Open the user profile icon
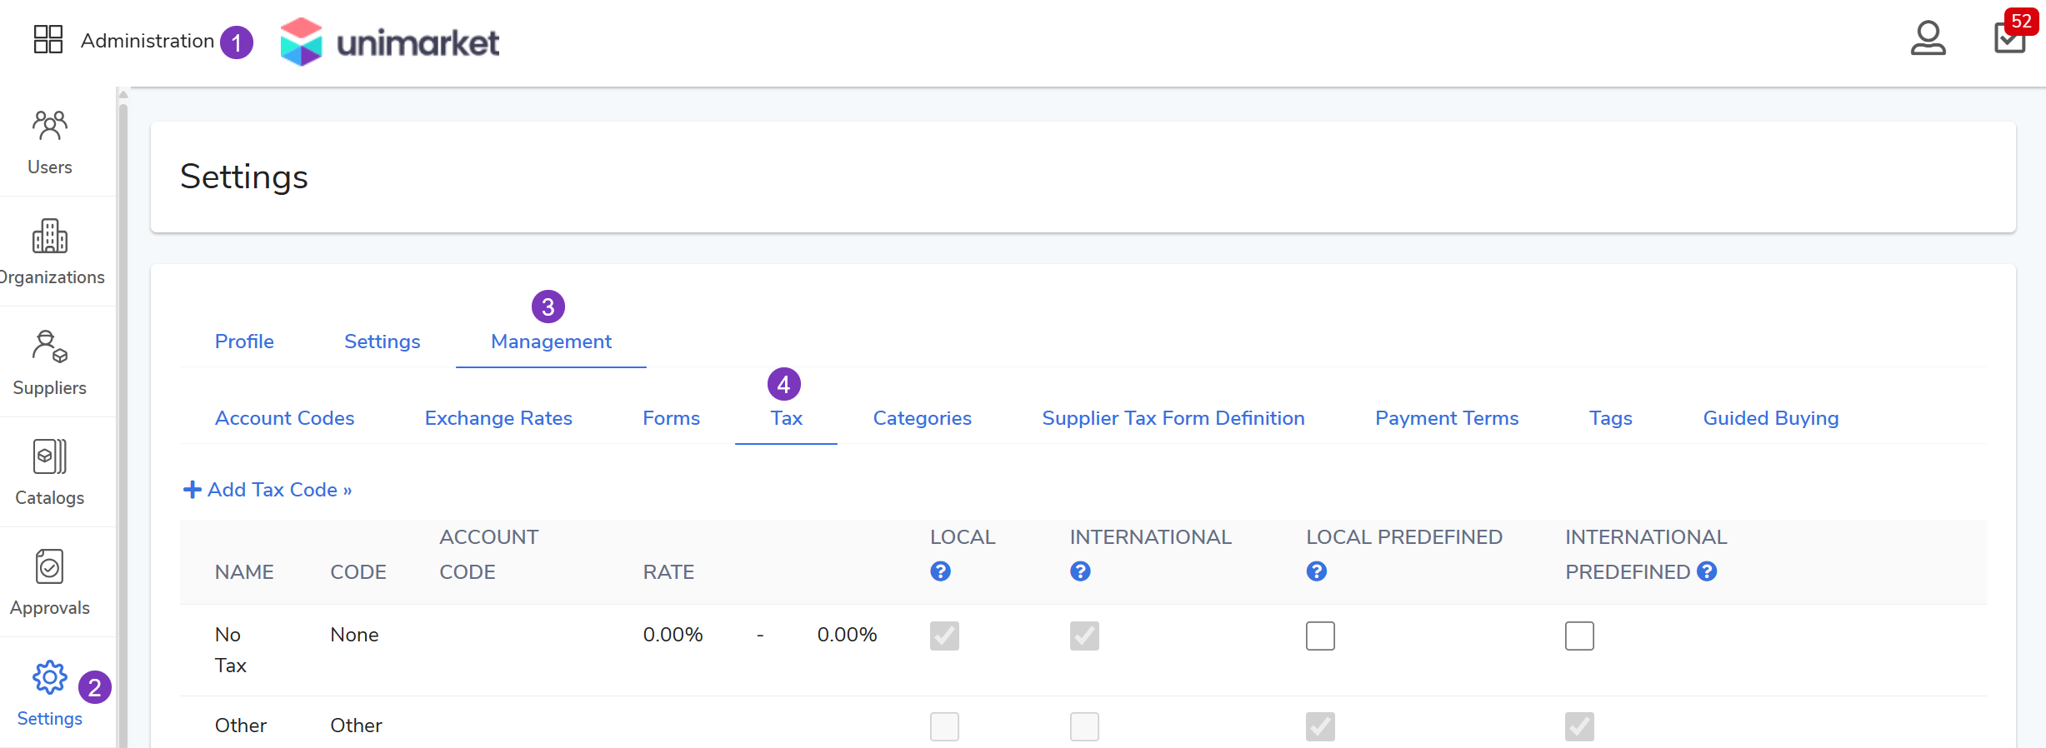Screen dimensions: 2046x748 tap(1928, 38)
